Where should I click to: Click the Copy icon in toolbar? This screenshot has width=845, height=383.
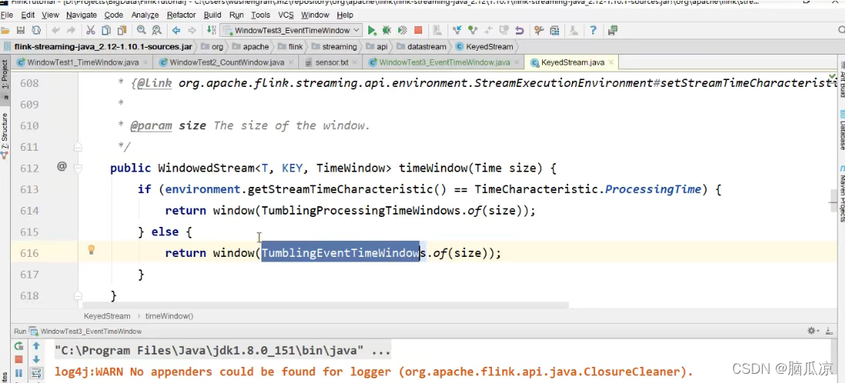pos(106,31)
